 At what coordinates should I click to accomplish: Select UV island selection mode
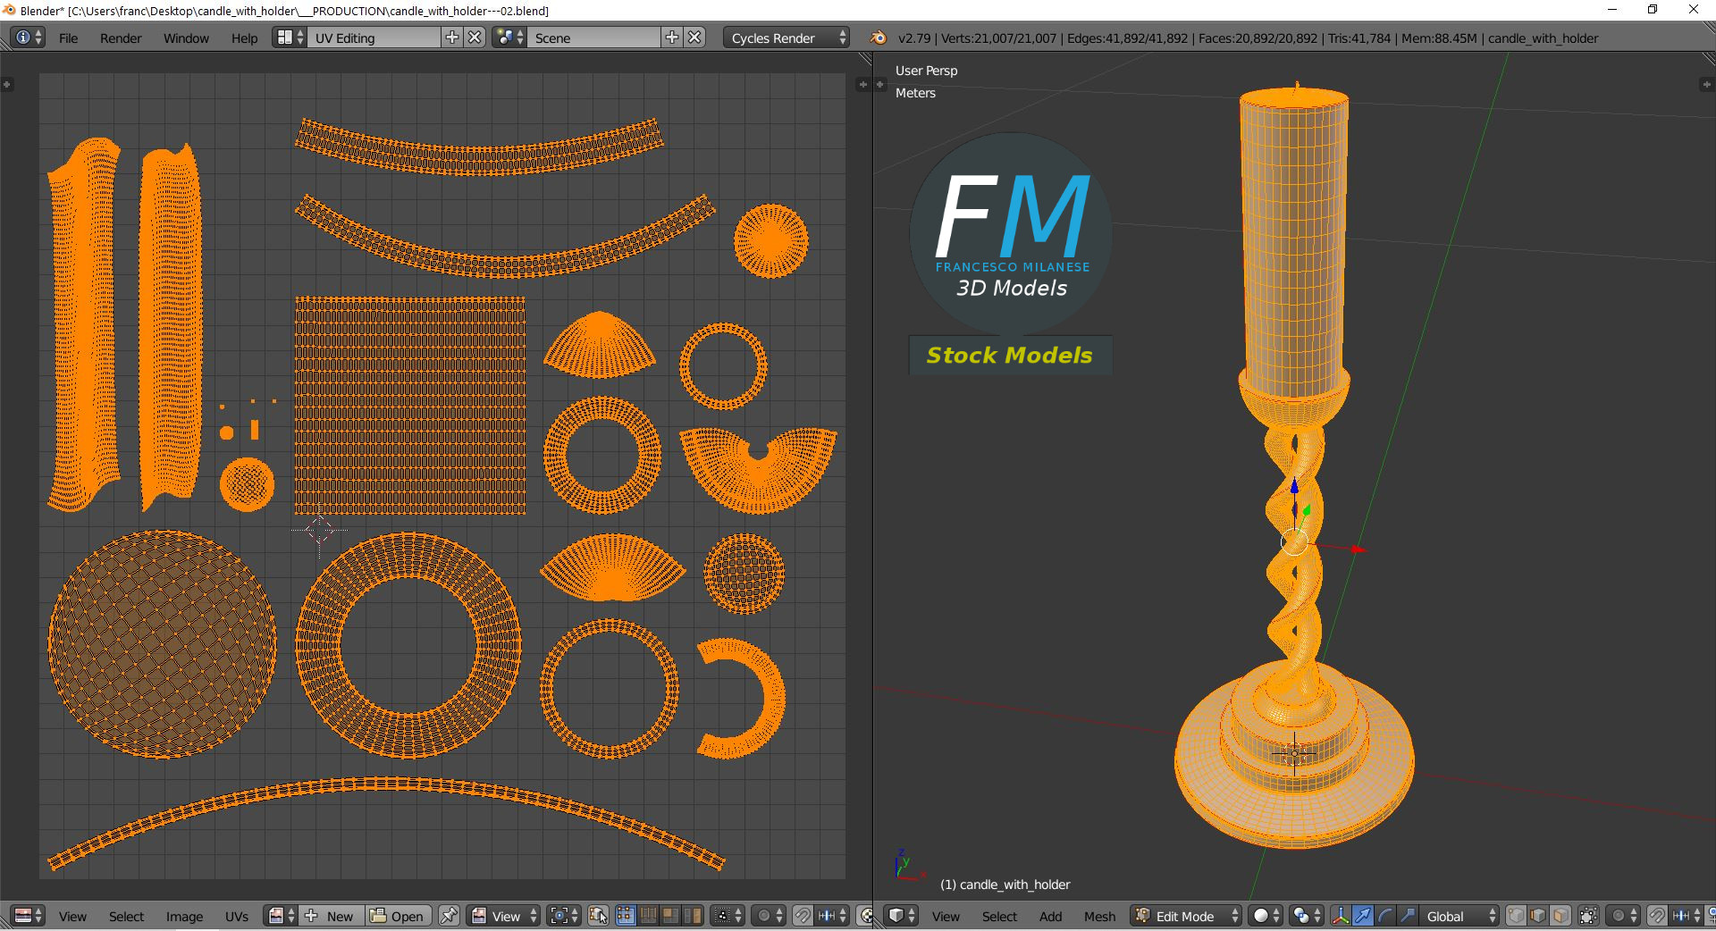click(693, 916)
